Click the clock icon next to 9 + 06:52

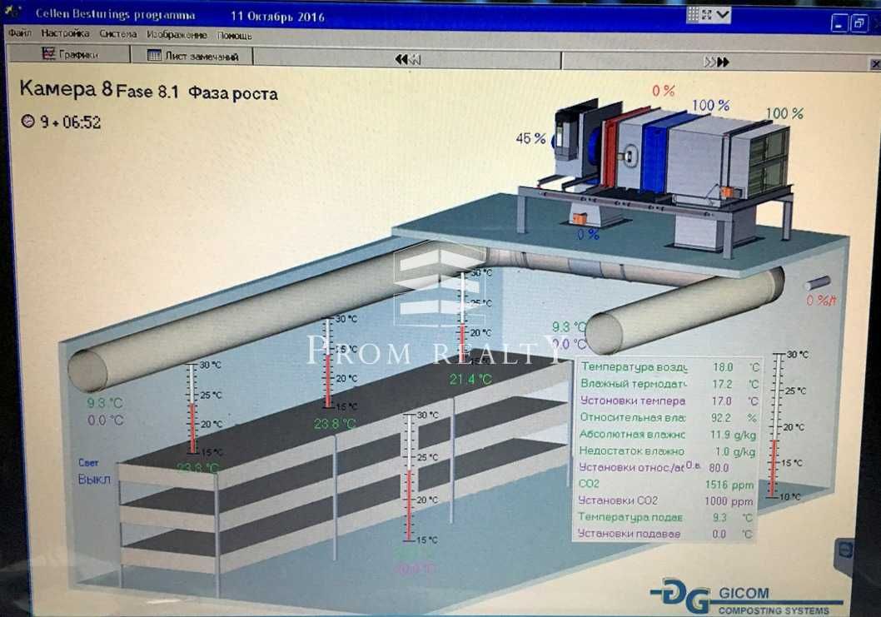tap(27, 121)
